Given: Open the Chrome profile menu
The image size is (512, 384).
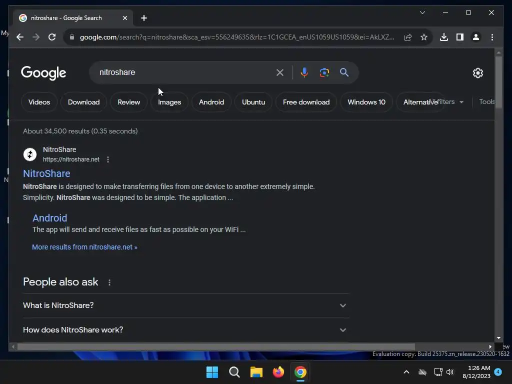Looking at the screenshot, I should (476, 37).
